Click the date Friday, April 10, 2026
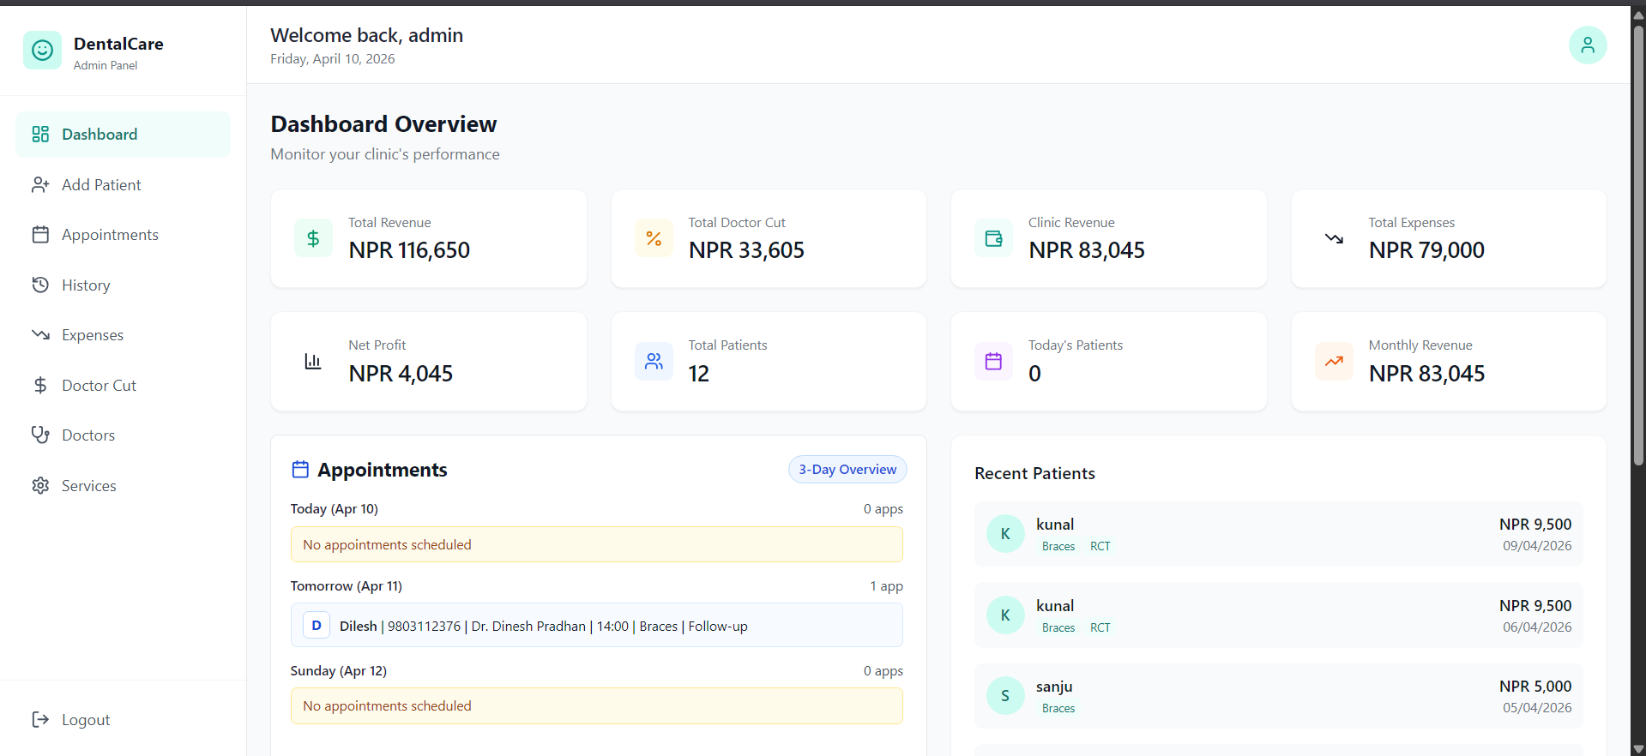The height and width of the screenshot is (756, 1646). click(x=333, y=59)
